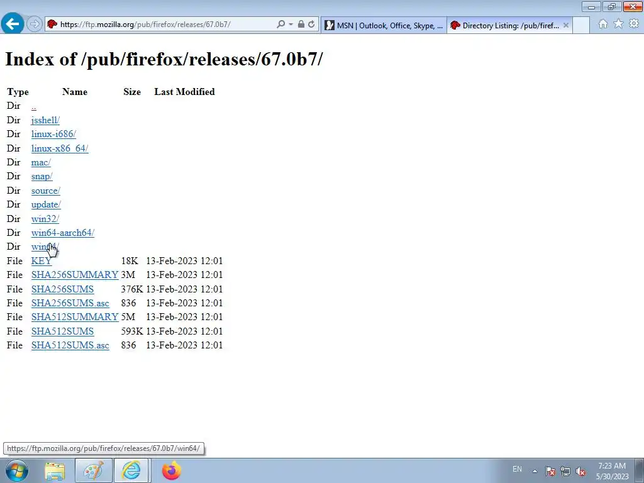Open the win64/ directory link
Screen dimensions: 644x483
(x=45, y=247)
